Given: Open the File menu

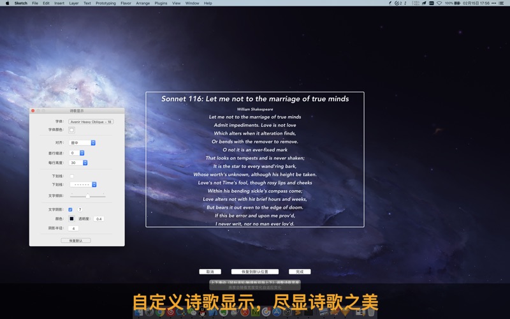Looking at the screenshot, I should (35, 3).
